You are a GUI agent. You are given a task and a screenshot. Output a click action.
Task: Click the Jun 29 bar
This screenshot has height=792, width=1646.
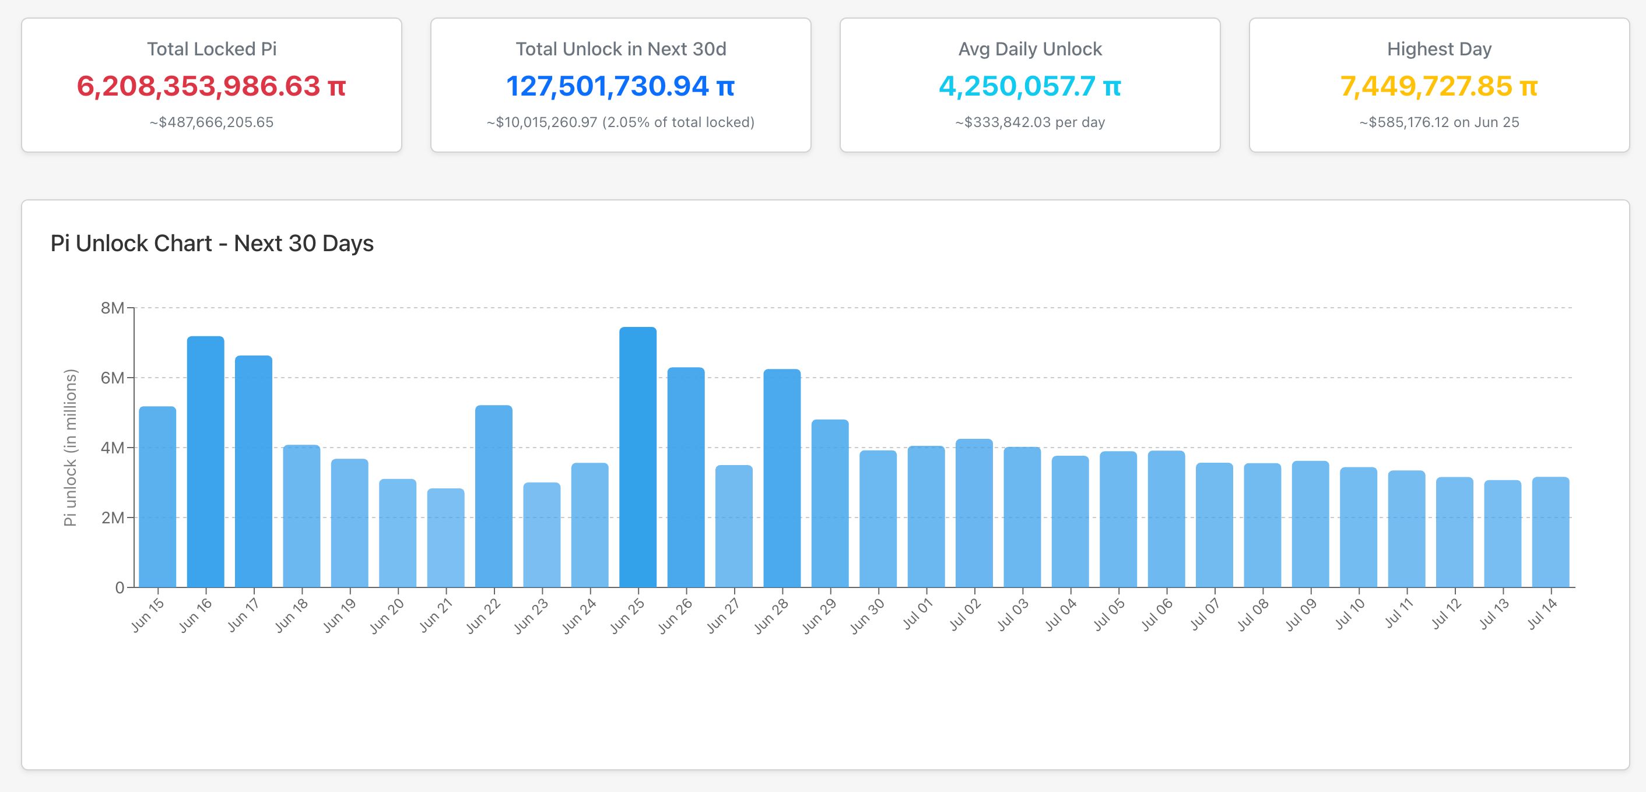click(830, 504)
